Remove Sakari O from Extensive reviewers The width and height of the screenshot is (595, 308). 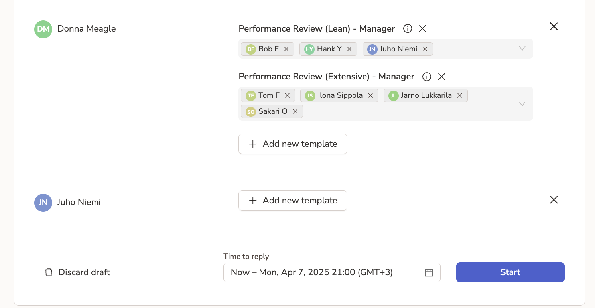(x=295, y=111)
